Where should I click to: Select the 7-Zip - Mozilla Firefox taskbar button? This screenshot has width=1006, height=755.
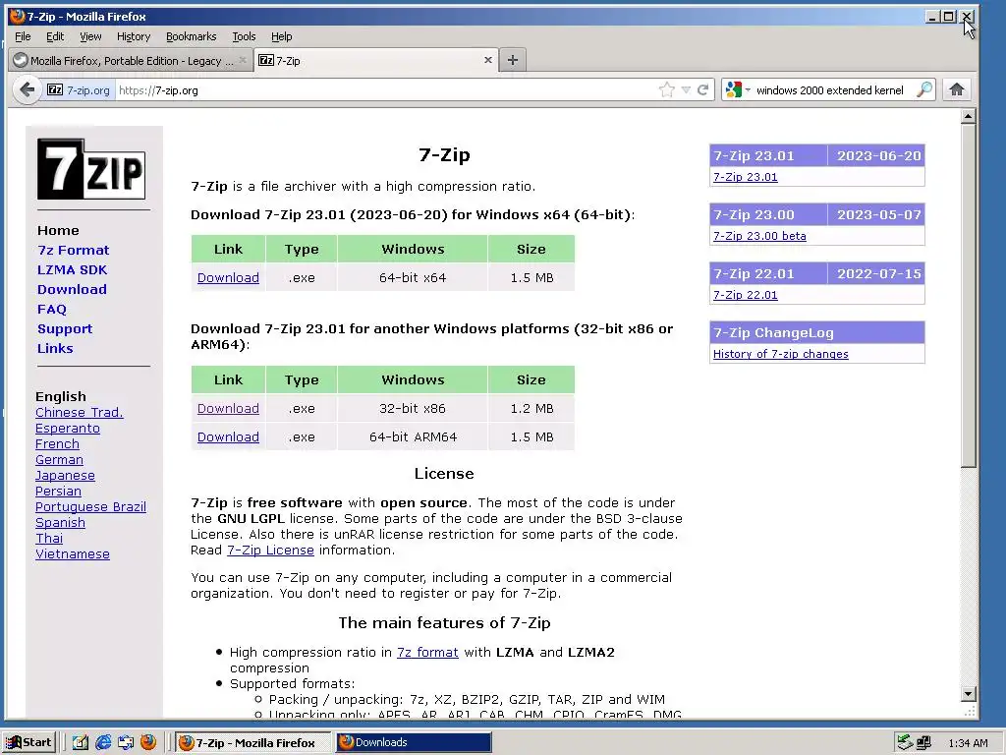tap(252, 742)
